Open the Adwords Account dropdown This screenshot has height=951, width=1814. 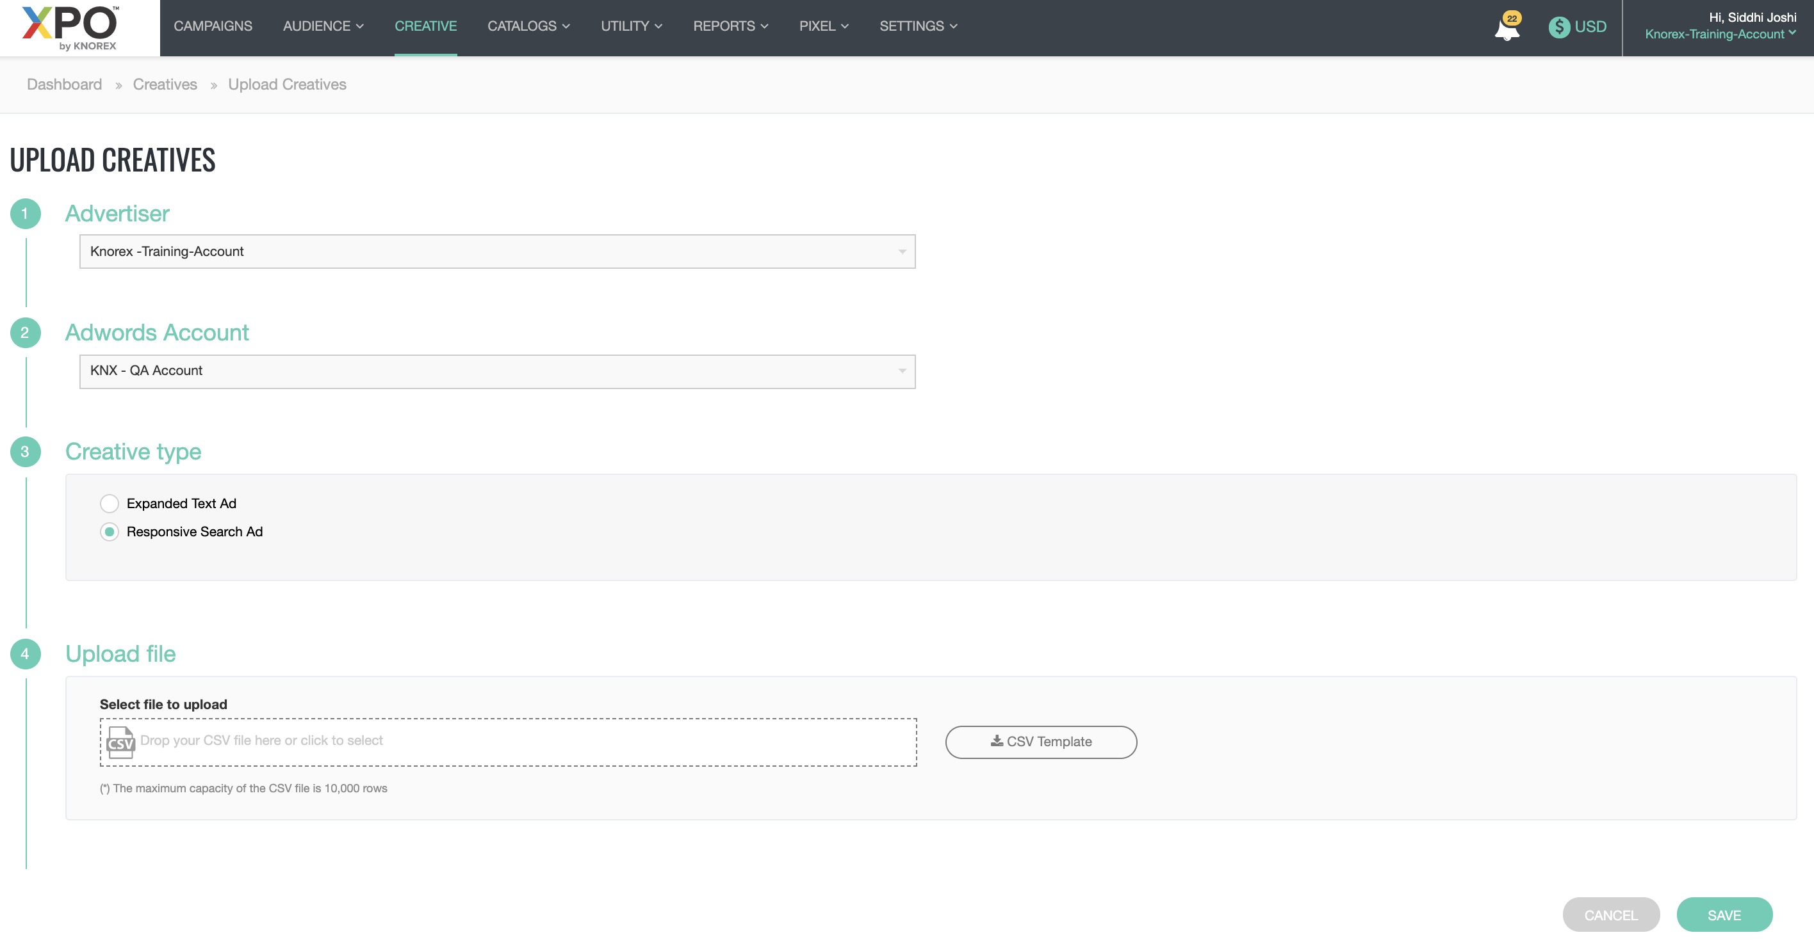(497, 371)
